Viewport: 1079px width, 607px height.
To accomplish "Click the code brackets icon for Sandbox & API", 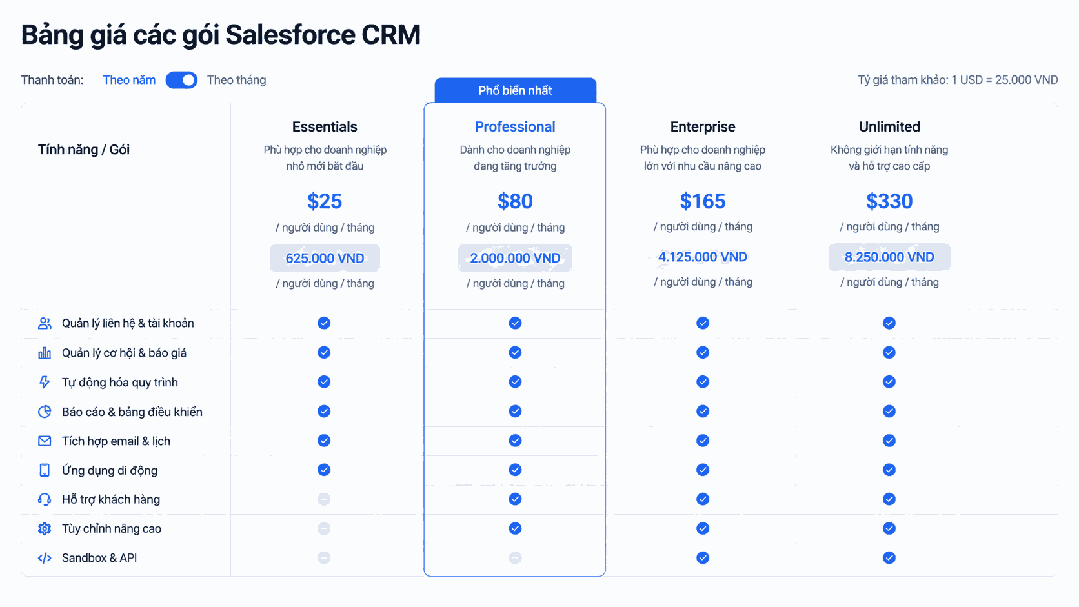I will tap(45, 558).
